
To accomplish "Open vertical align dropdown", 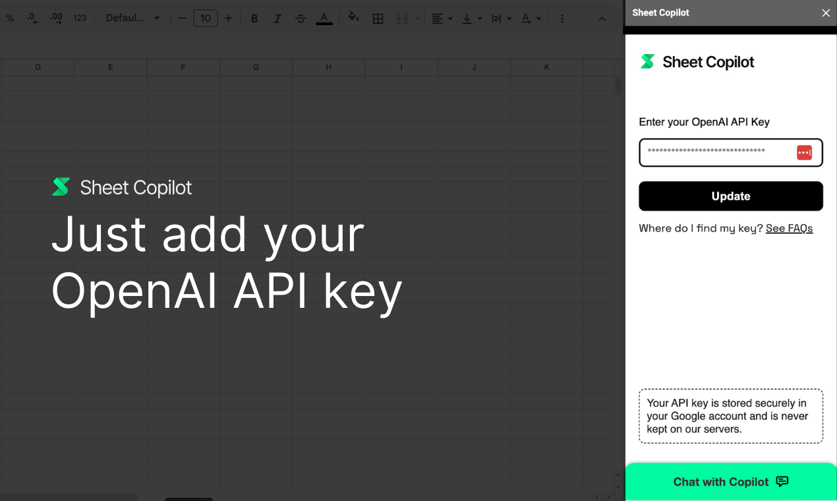I will (472, 18).
